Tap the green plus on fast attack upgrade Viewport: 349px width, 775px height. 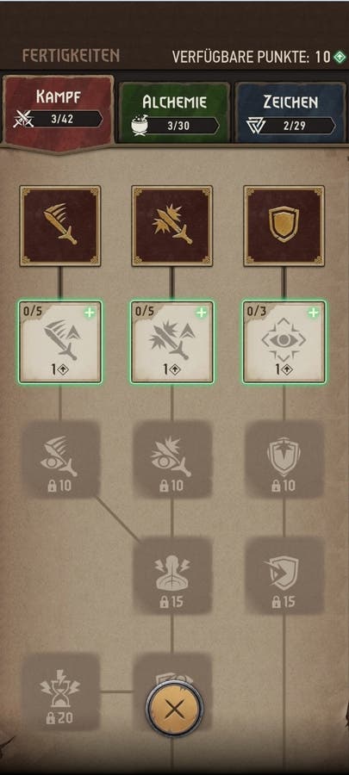pyautogui.click(x=90, y=313)
